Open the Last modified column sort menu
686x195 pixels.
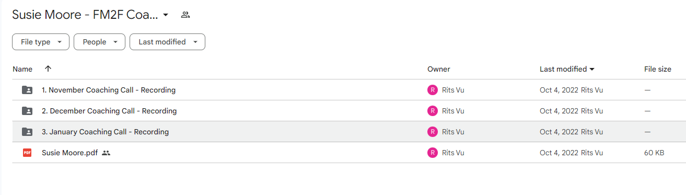567,69
